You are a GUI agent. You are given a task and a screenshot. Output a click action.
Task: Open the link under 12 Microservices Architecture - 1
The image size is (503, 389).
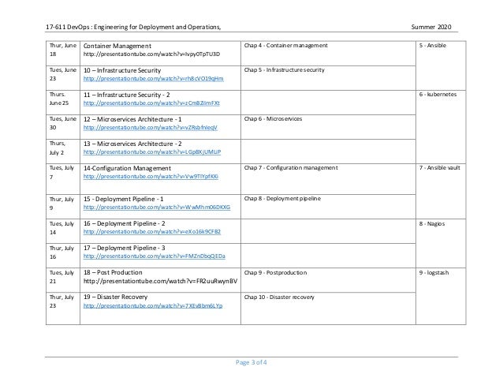(x=150, y=127)
